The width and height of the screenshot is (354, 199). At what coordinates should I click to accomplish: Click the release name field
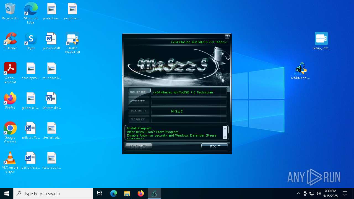(x=189, y=92)
